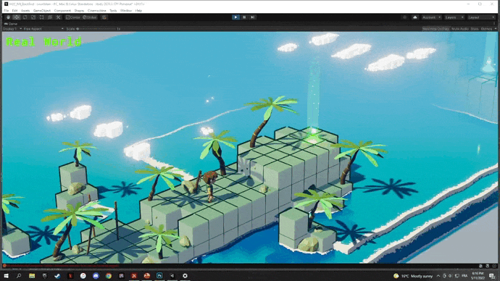Open Google Chrome from taskbar
This screenshot has height=281, width=500.
click(109, 276)
